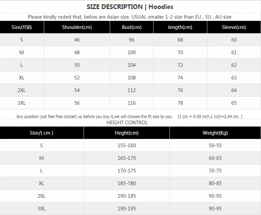This screenshot has width=261, height=215.
Task: Click the Asian size notice text
Action: click(x=130, y=17)
